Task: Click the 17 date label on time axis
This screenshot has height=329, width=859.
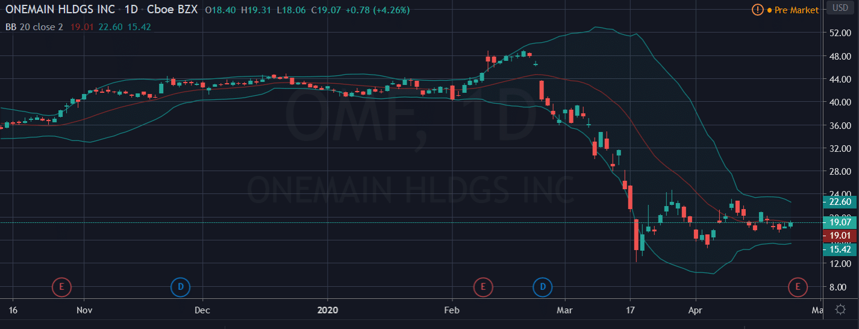Action: [630, 310]
